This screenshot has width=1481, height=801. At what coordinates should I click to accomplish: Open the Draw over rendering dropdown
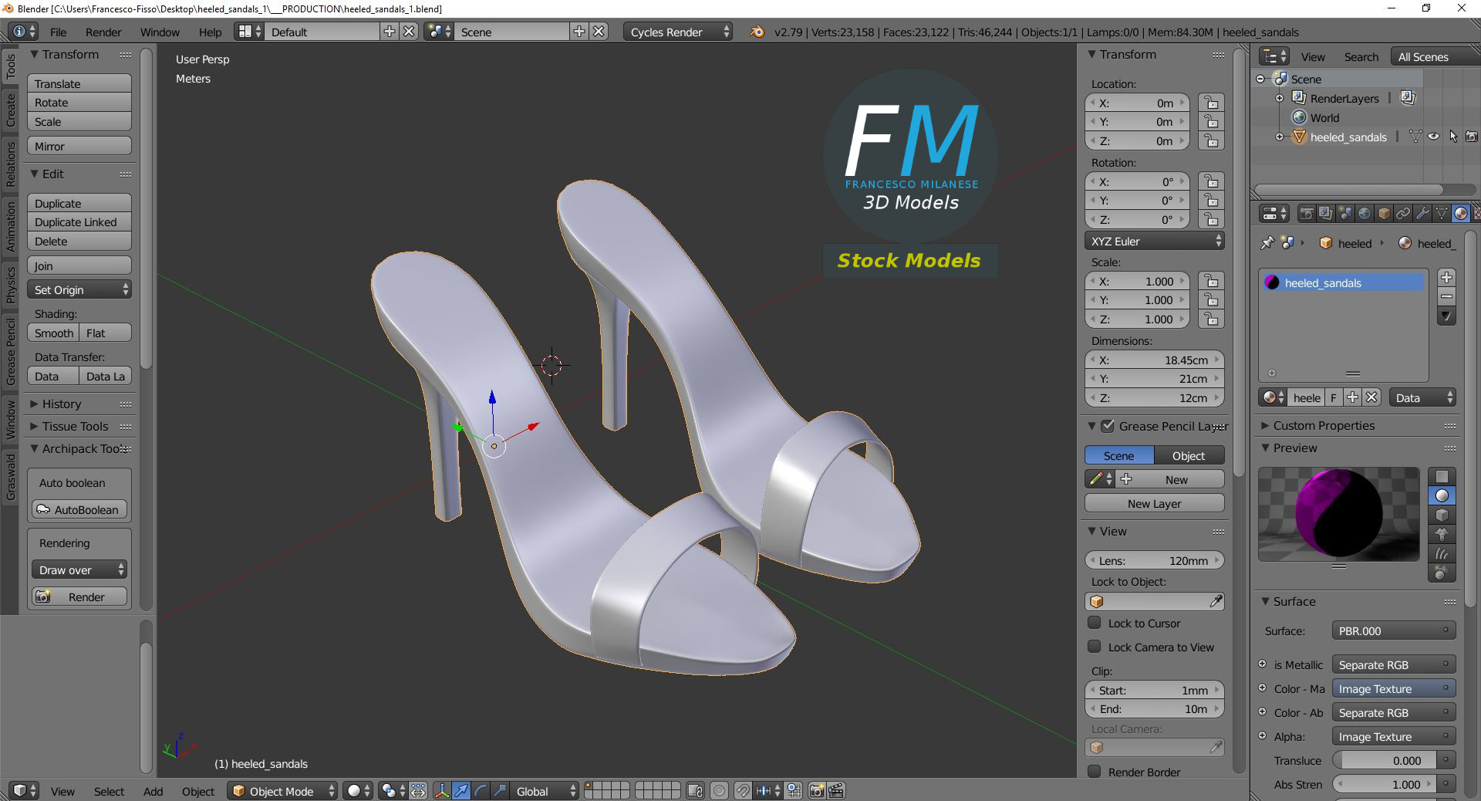click(79, 569)
